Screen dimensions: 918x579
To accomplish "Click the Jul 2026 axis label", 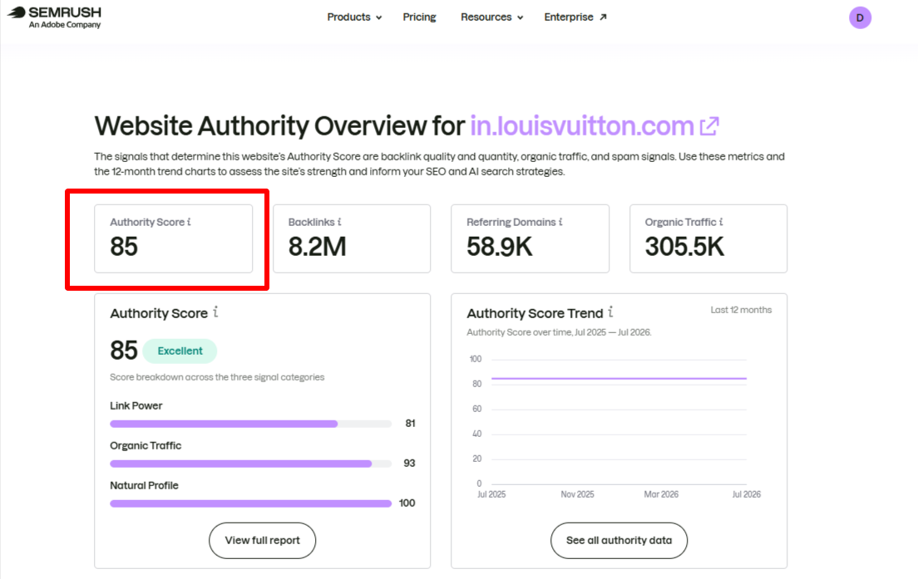I will click(747, 494).
